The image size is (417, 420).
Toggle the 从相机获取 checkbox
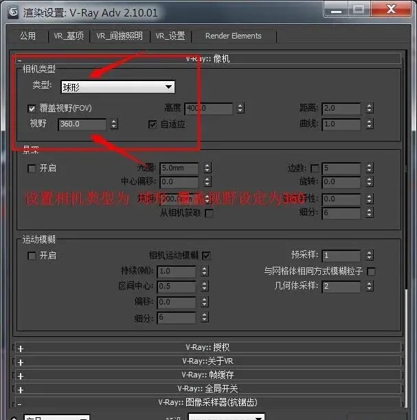pos(209,213)
